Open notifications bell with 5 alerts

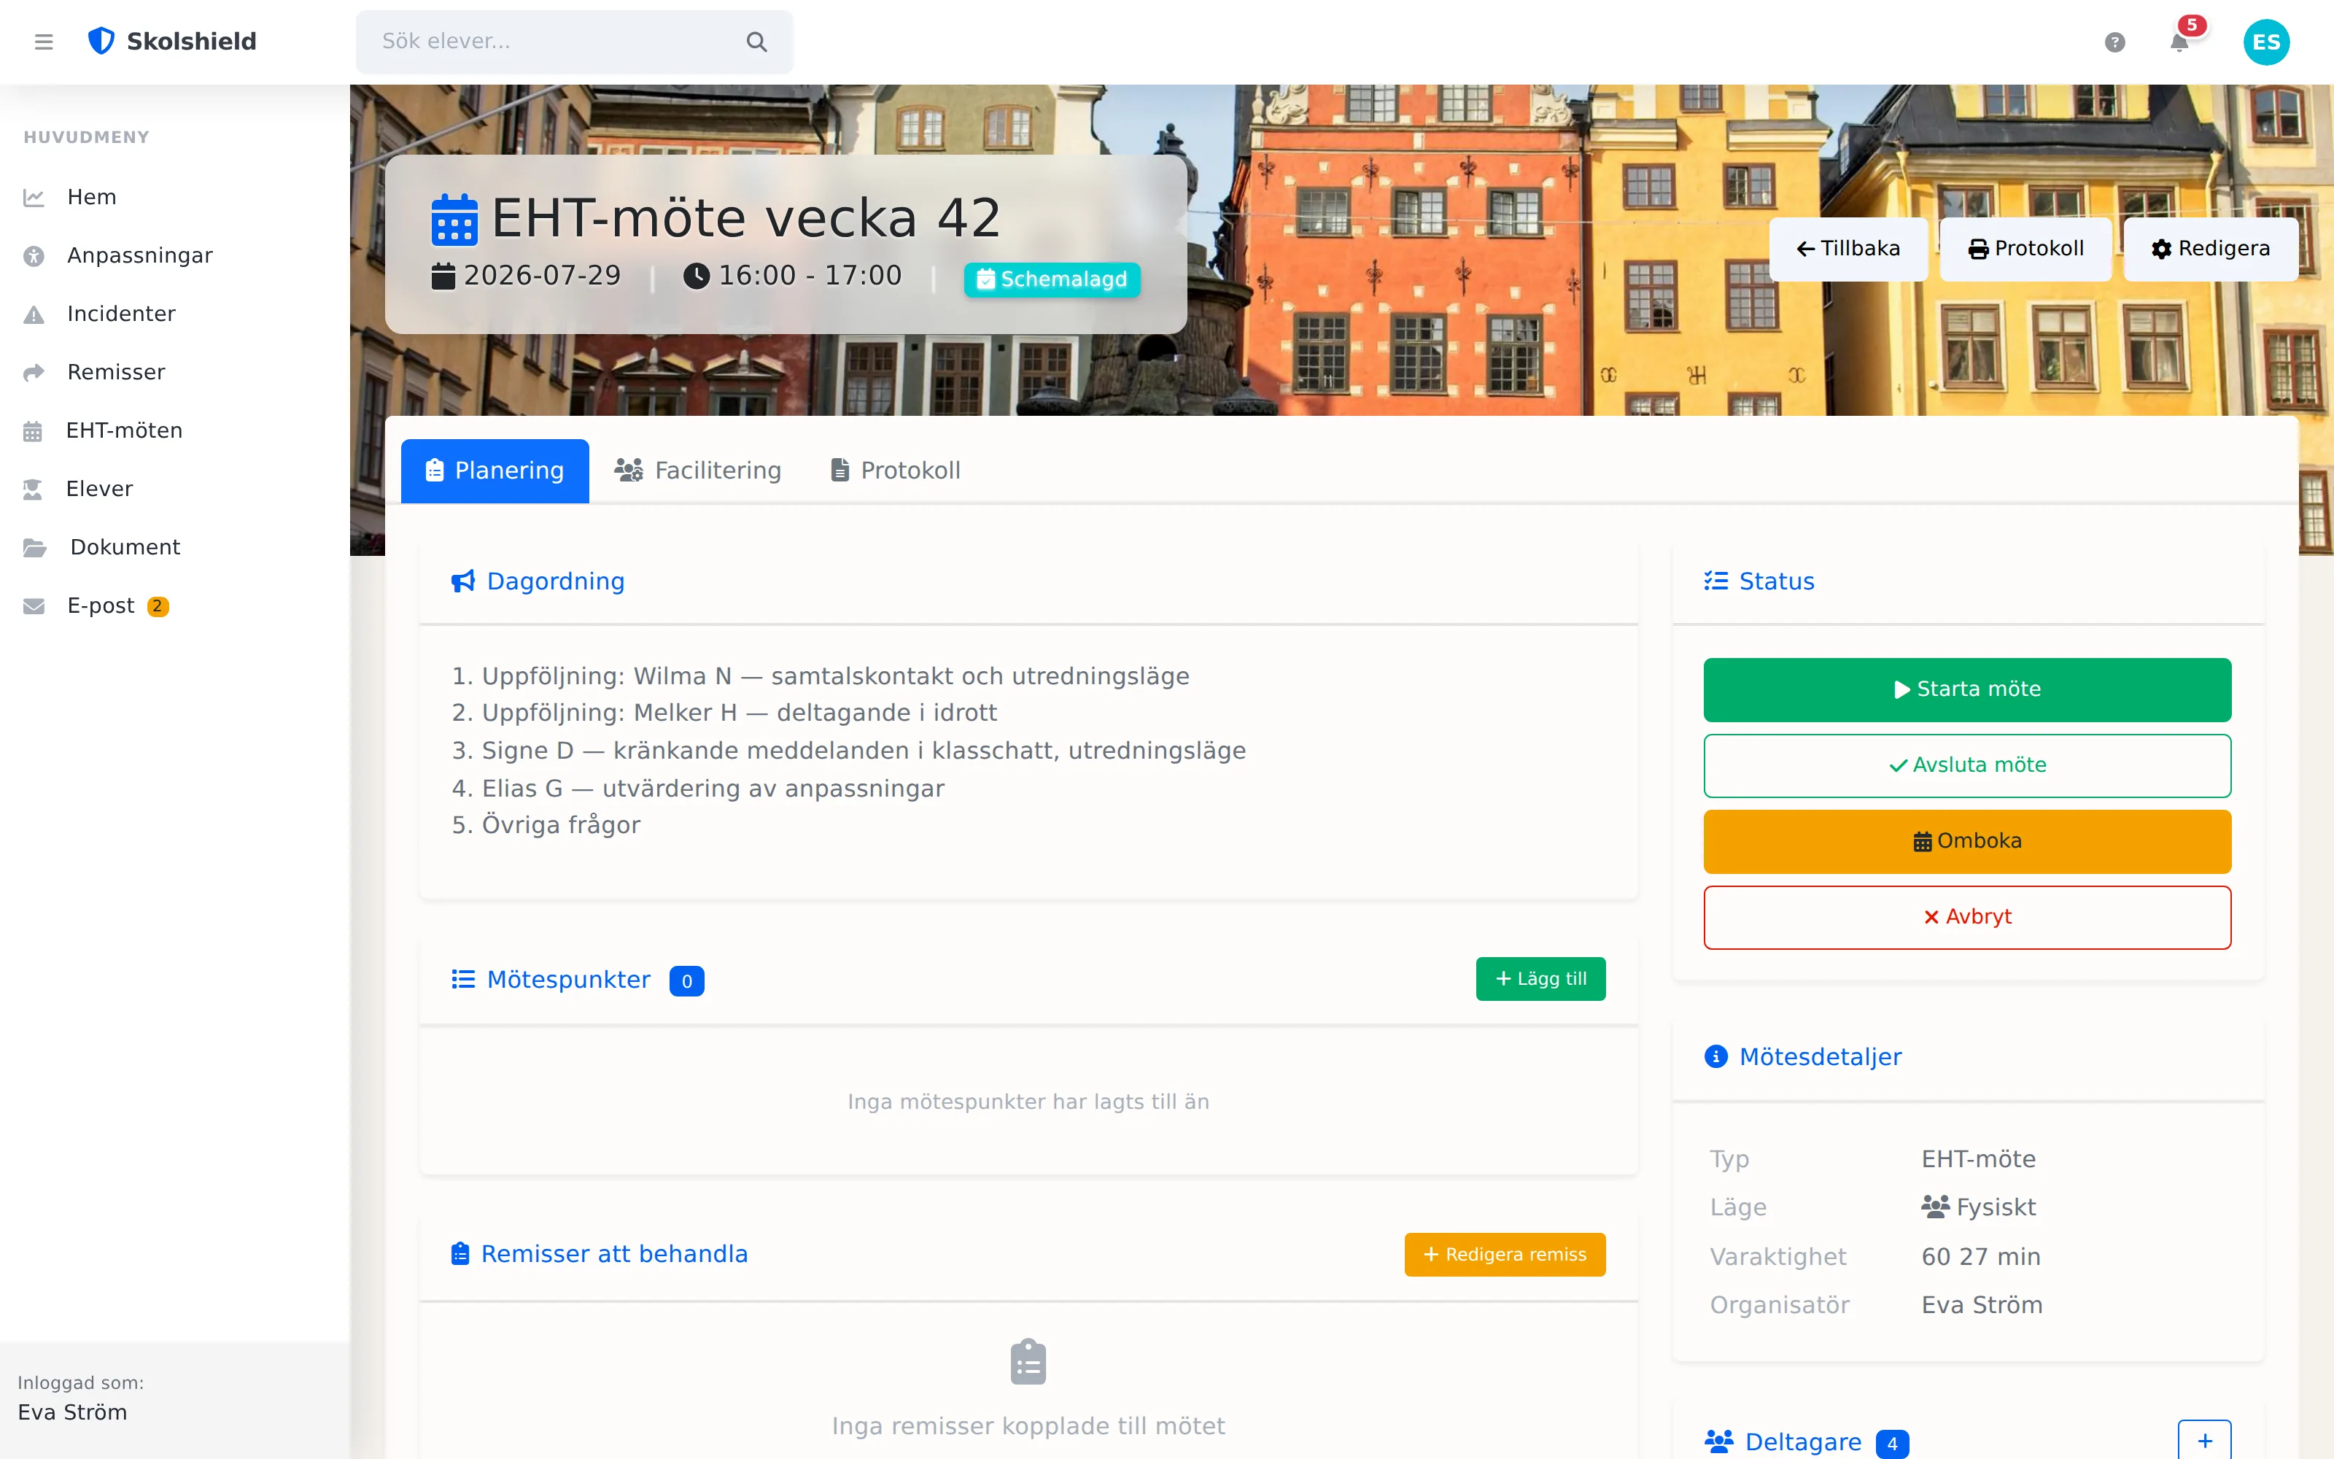2179,42
